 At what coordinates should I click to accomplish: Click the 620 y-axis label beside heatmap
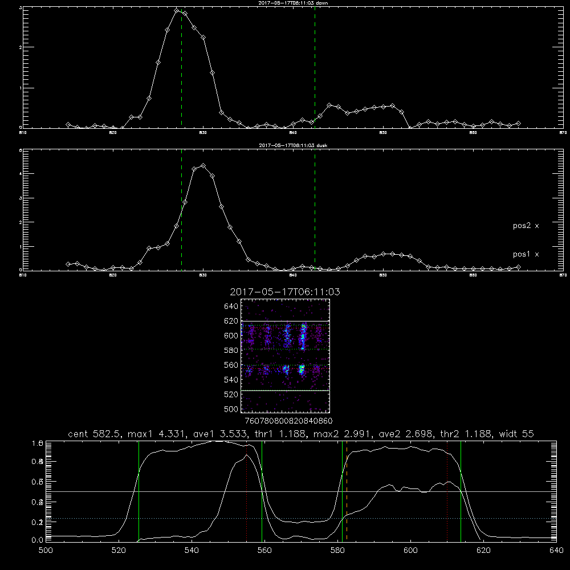point(231,321)
